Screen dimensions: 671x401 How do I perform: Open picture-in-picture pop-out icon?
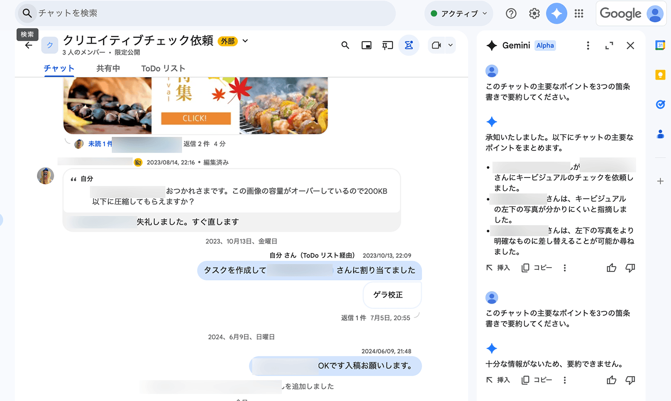tap(366, 45)
